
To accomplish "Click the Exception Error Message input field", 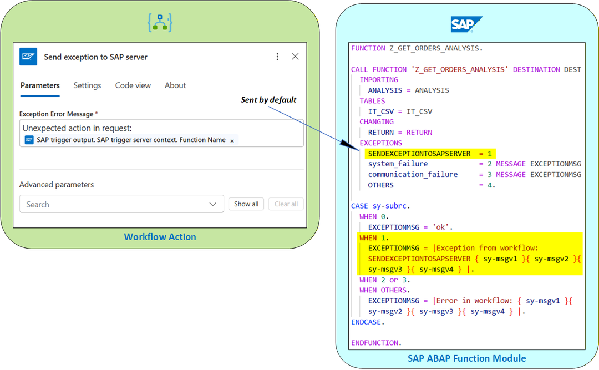I will tap(161, 133).
